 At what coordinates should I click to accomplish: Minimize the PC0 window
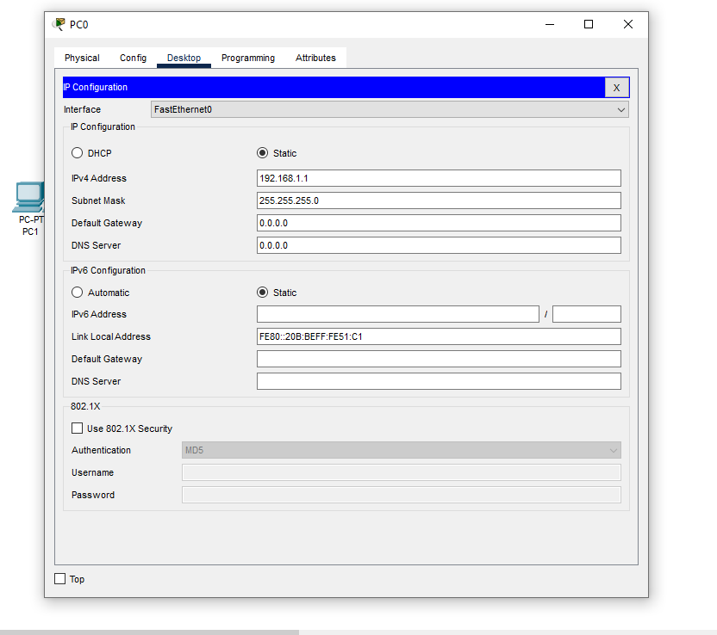point(550,24)
